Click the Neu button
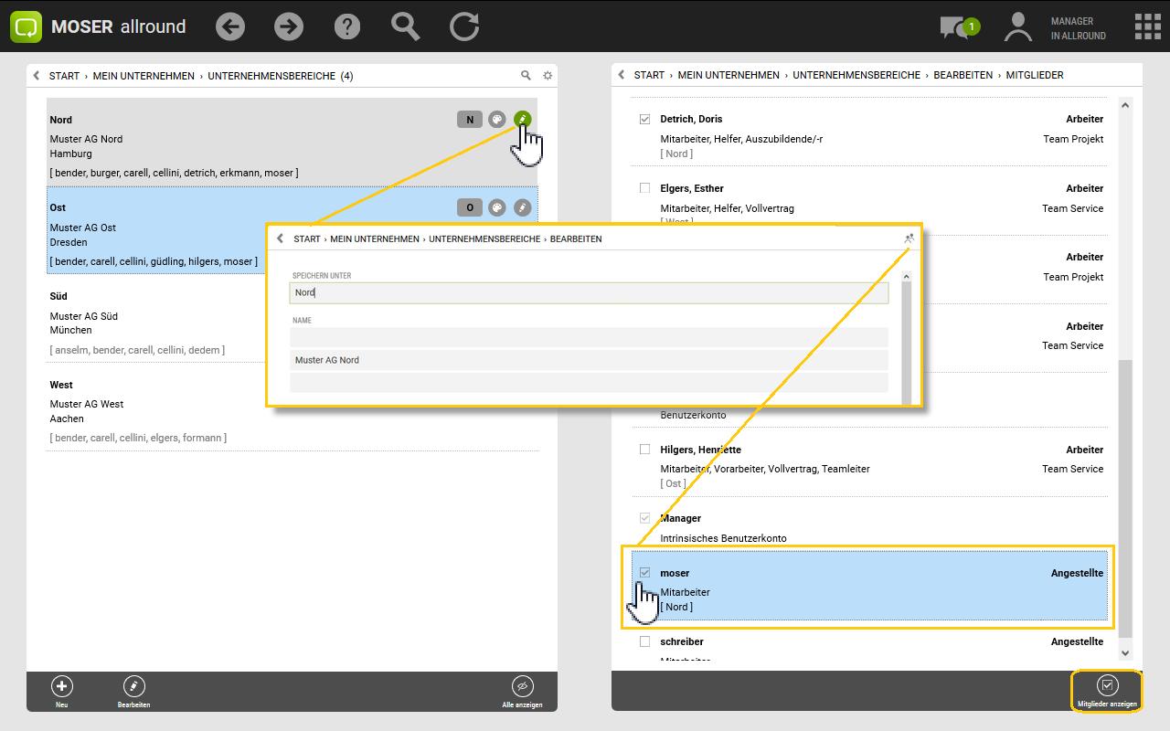The width and height of the screenshot is (1170, 731). tap(61, 692)
